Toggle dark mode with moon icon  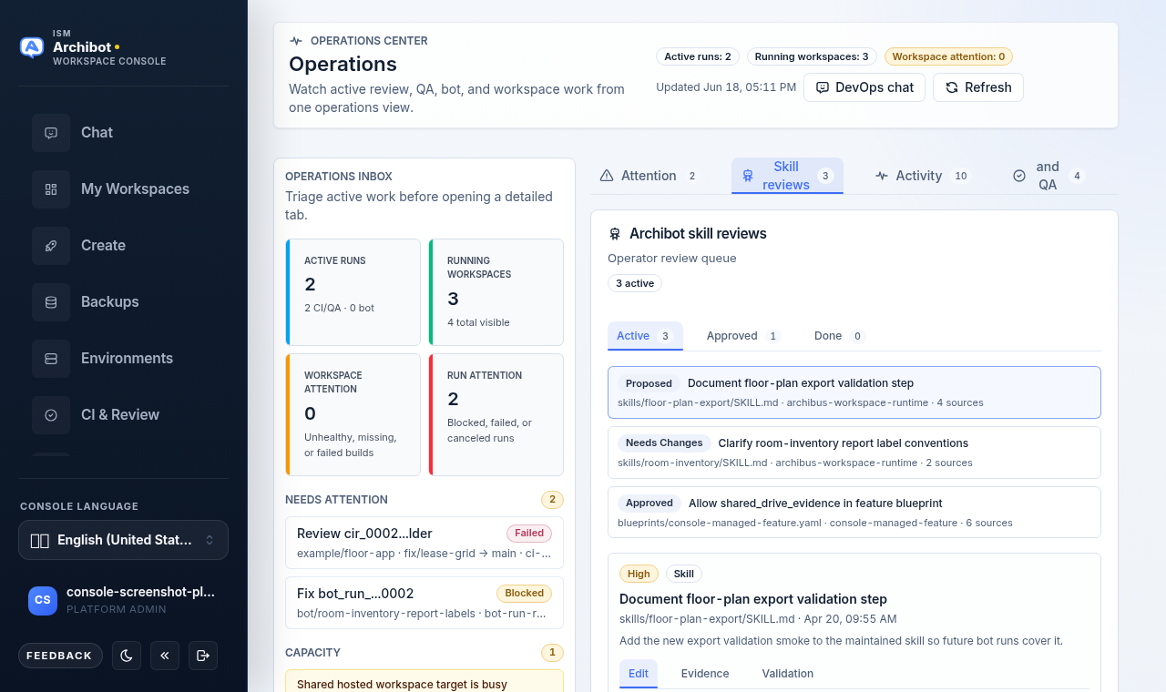coord(127,656)
